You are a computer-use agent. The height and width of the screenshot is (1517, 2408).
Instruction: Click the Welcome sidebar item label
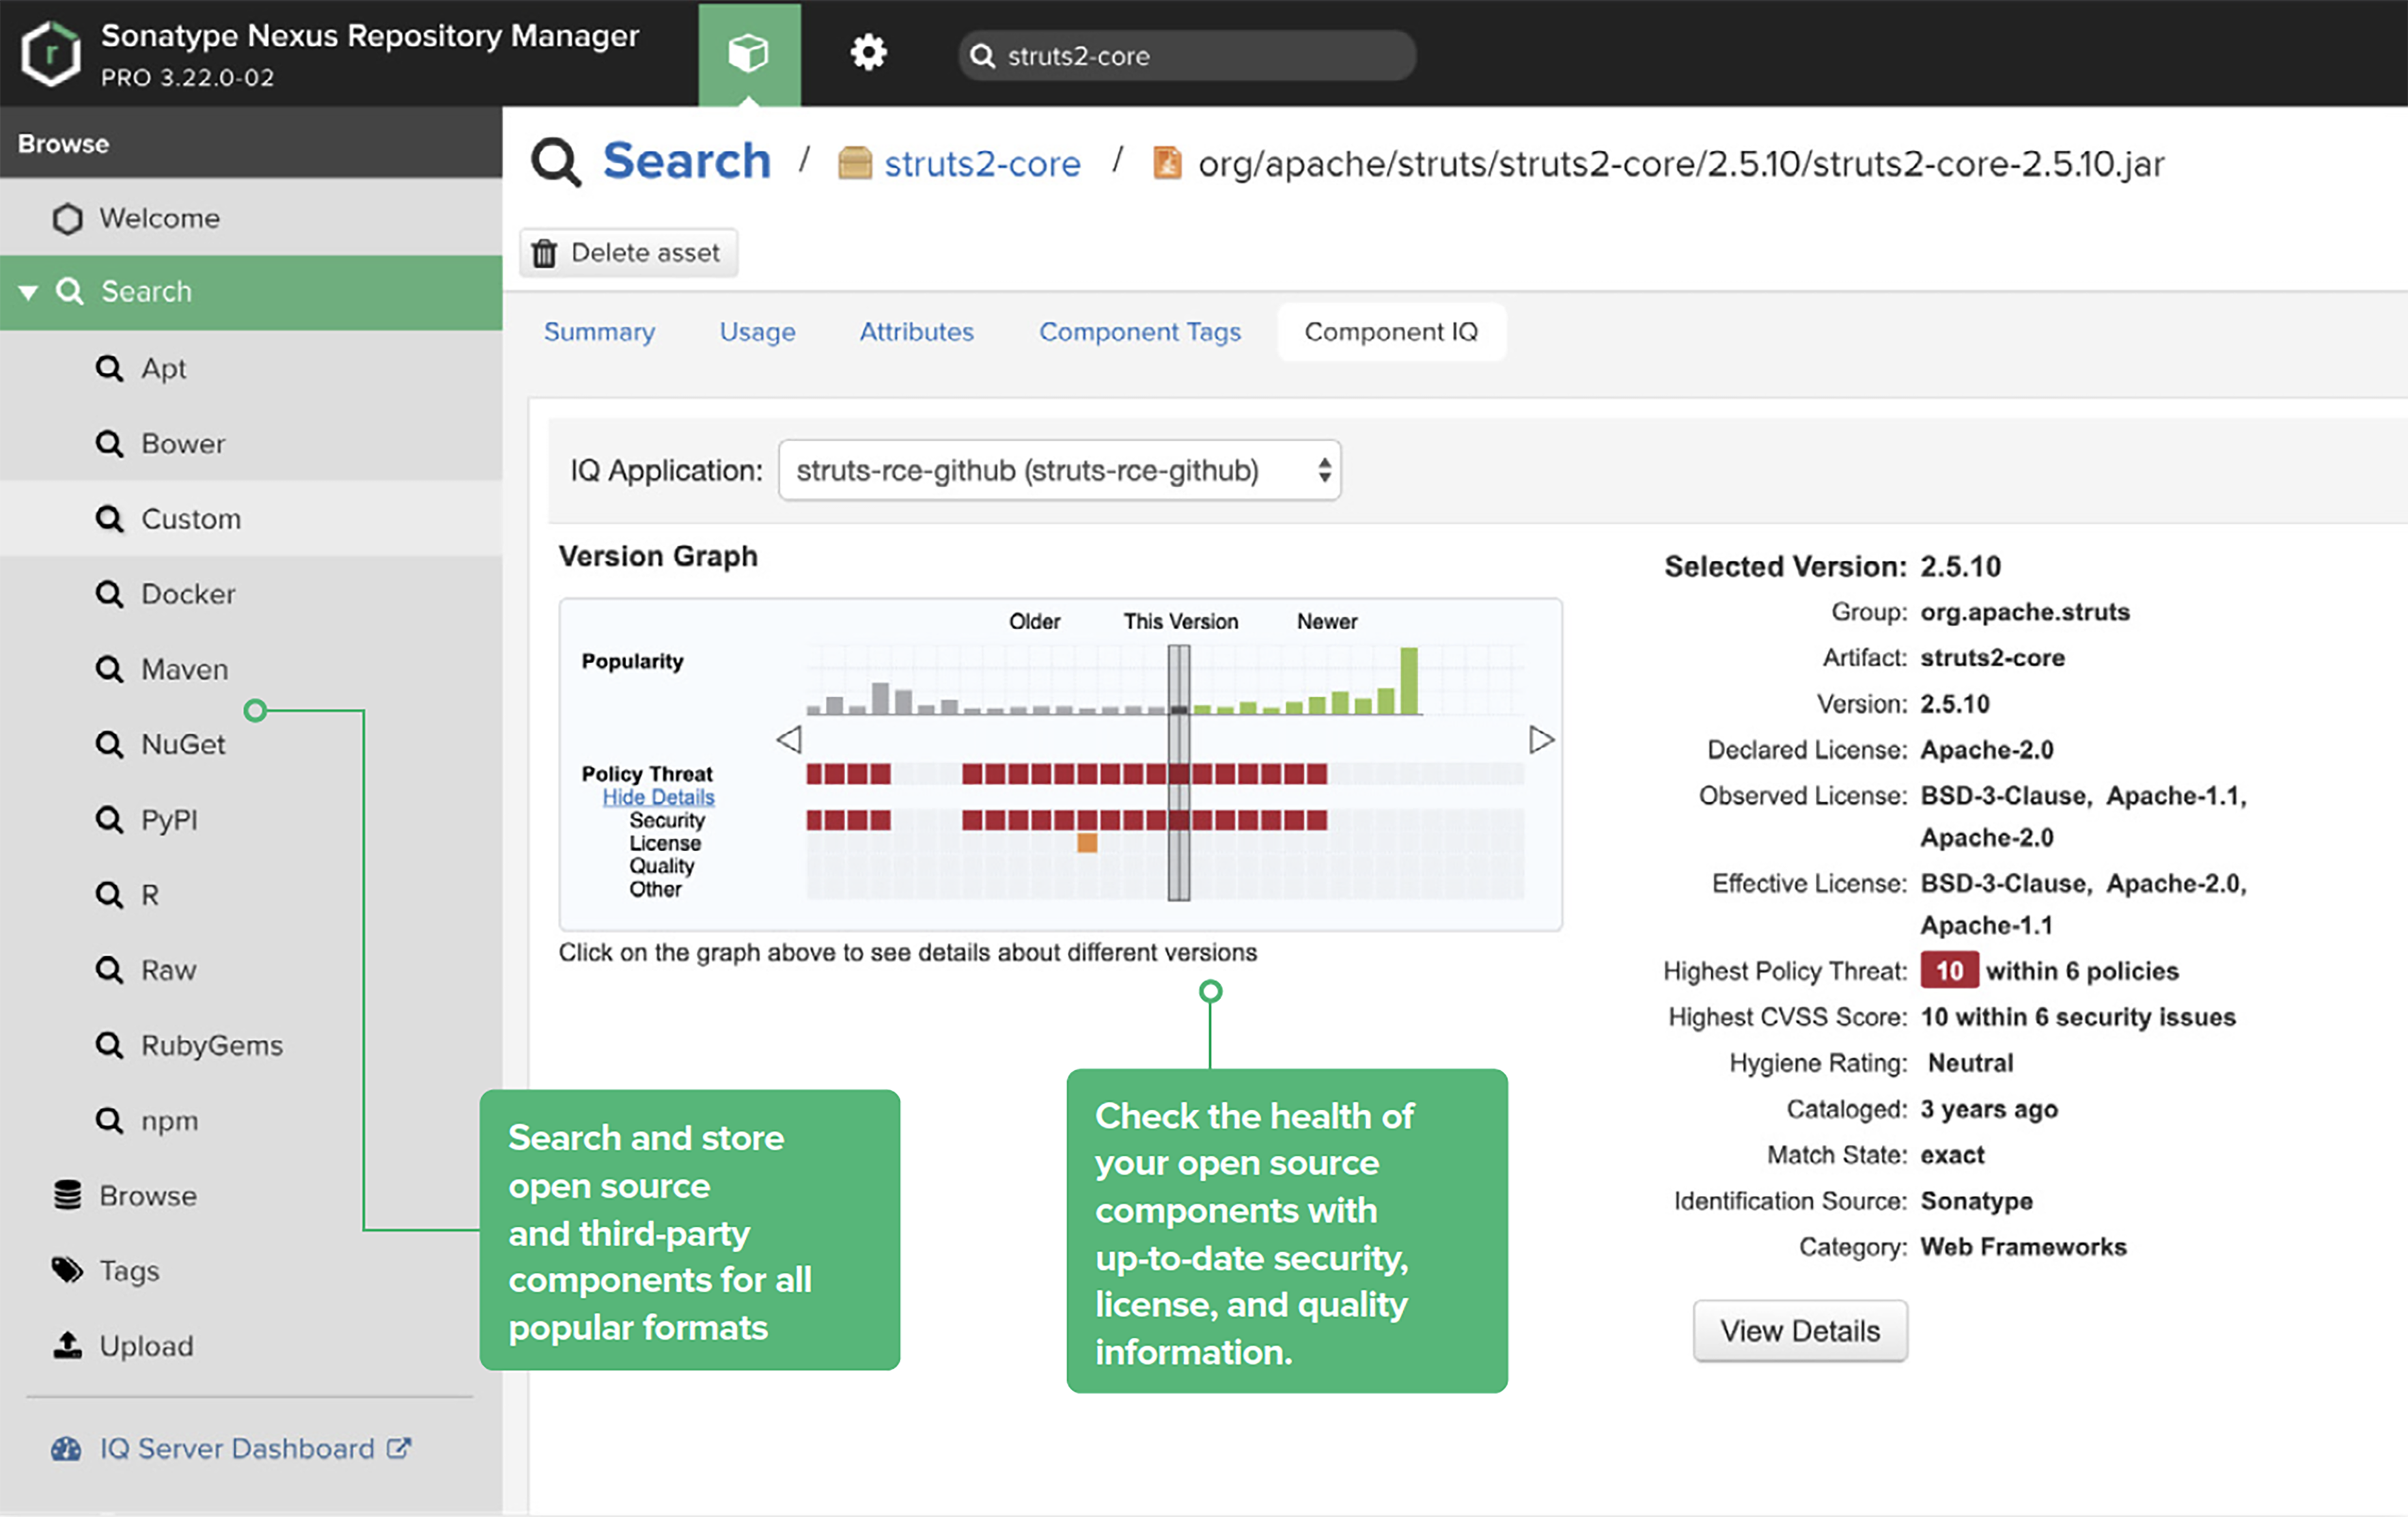(x=159, y=218)
